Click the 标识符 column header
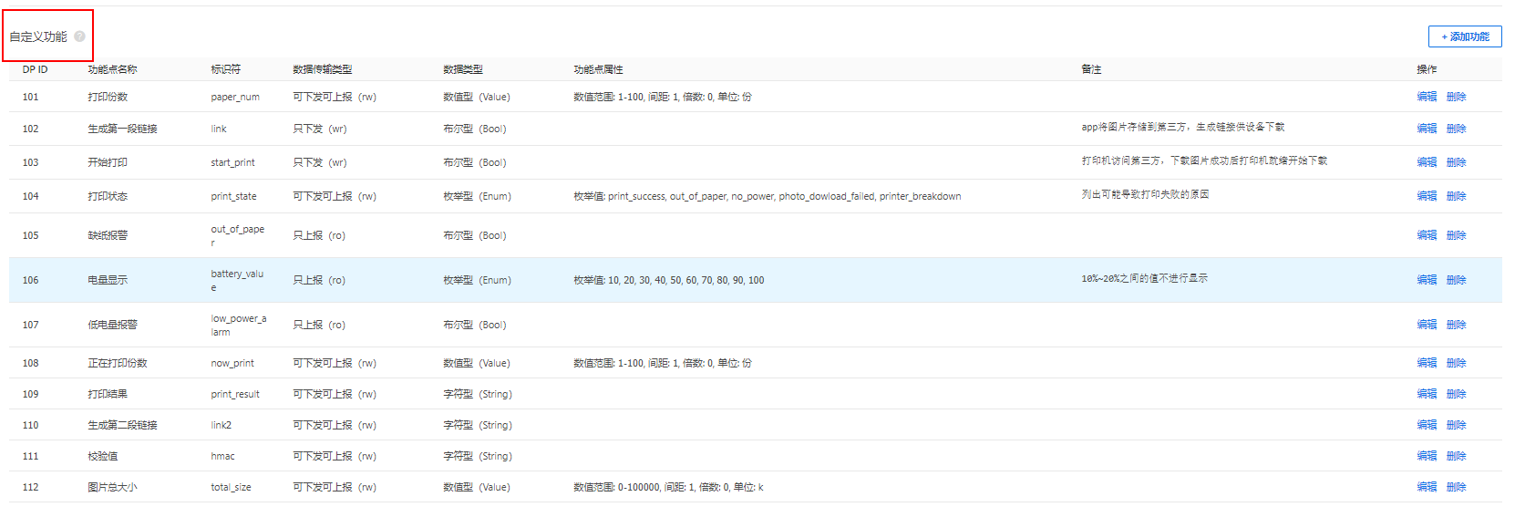Viewport: 1515px width, 507px height. (x=225, y=69)
